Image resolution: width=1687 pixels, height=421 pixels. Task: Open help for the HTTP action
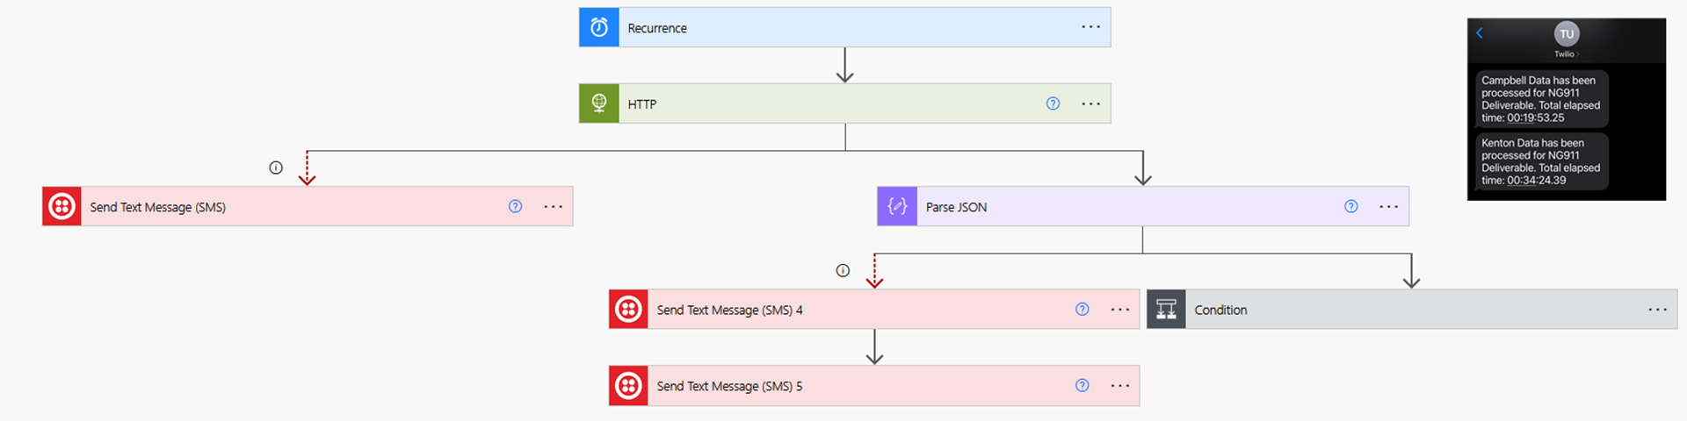coord(1053,103)
